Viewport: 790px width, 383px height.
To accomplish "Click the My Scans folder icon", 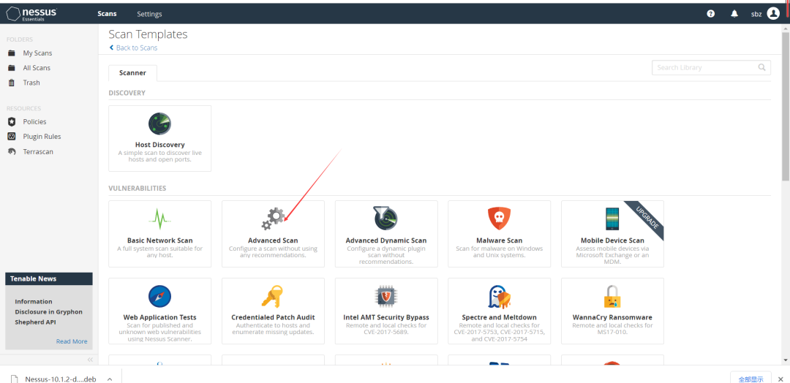I will point(12,53).
